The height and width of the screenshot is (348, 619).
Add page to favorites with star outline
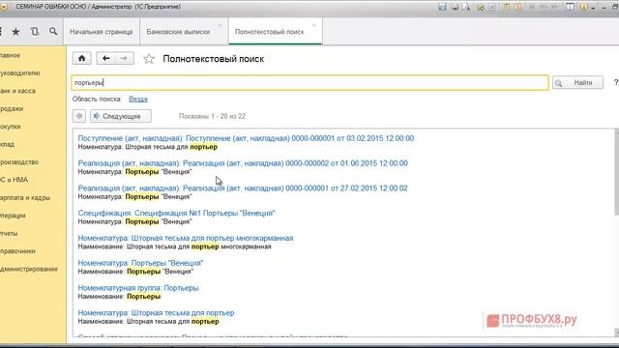pos(149,59)
